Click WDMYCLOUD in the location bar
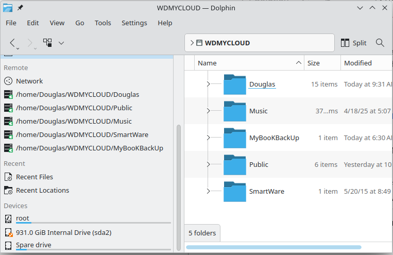393x255 pixels. 227,43
